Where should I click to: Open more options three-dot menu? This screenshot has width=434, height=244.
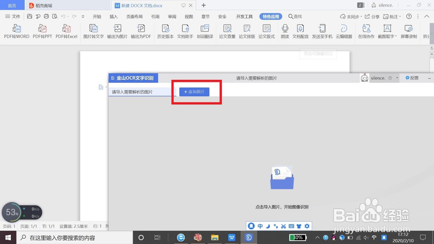tap(418, 16)
